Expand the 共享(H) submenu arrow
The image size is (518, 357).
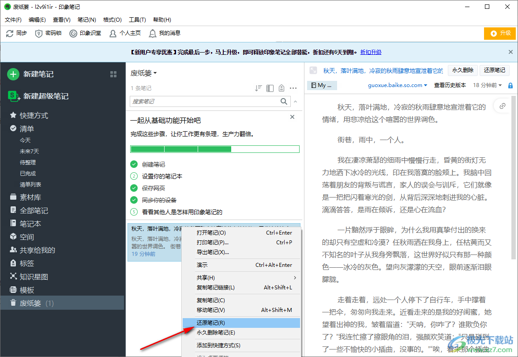point(295,277)
